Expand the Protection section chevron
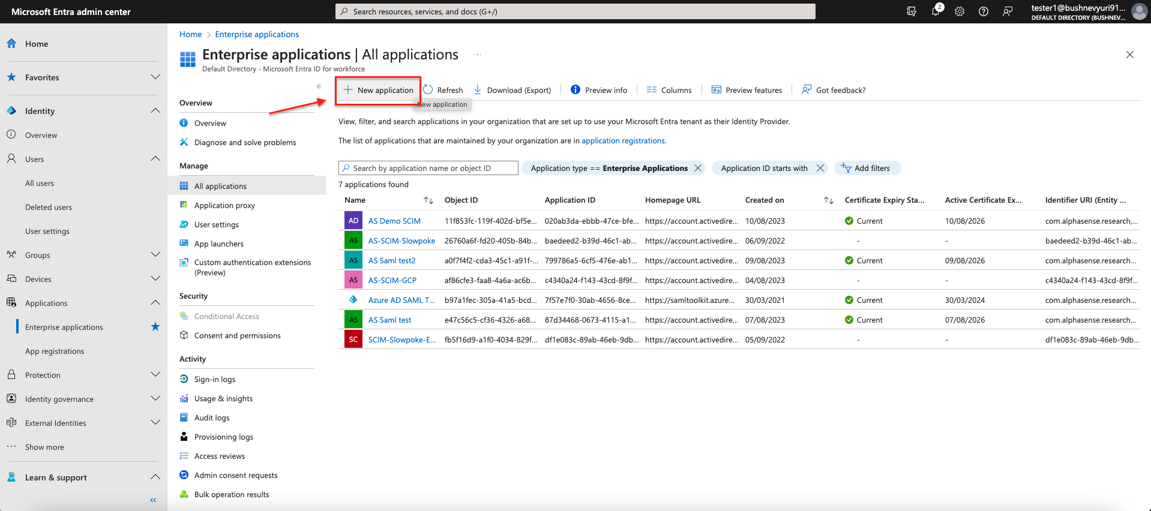The image size is (1151, 511). [155, 374]
